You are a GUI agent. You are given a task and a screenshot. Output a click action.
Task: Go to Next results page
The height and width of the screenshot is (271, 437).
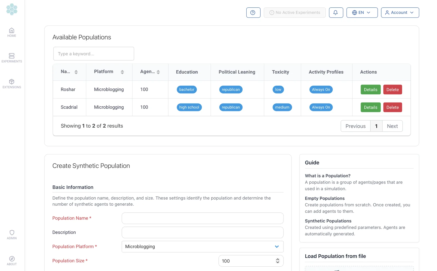coord(392,126)
